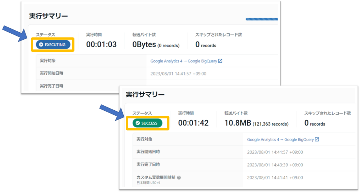Click the play icon in the EXECUTING badge

coord(41,45)
